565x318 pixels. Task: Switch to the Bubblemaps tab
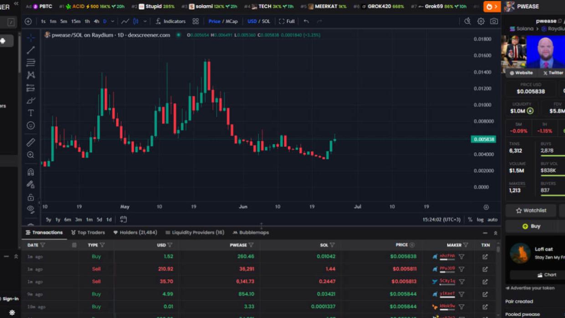251,232
